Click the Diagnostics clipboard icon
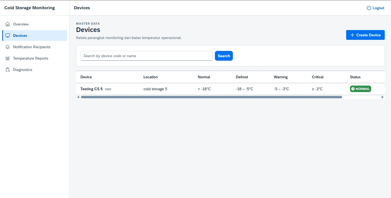The image size is (391, 198). point(8,70)
